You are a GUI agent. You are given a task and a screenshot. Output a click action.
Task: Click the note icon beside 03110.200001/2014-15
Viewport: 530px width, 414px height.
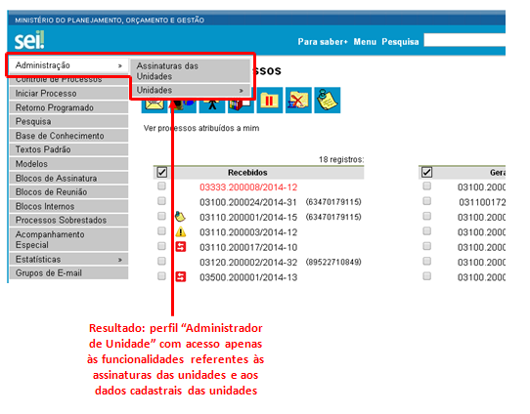180,217
